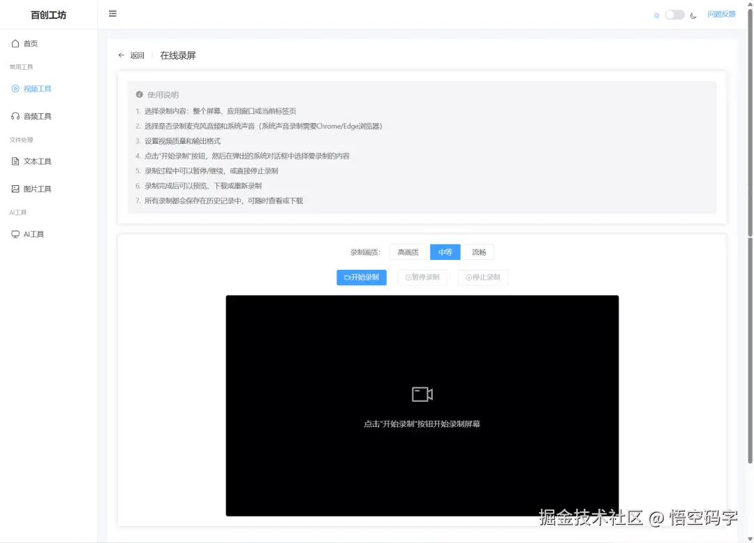Image resolution: width=754 pixels, height=543 pixels.
Task: Click the camera icon in the preview area
Action: [422, 393]
